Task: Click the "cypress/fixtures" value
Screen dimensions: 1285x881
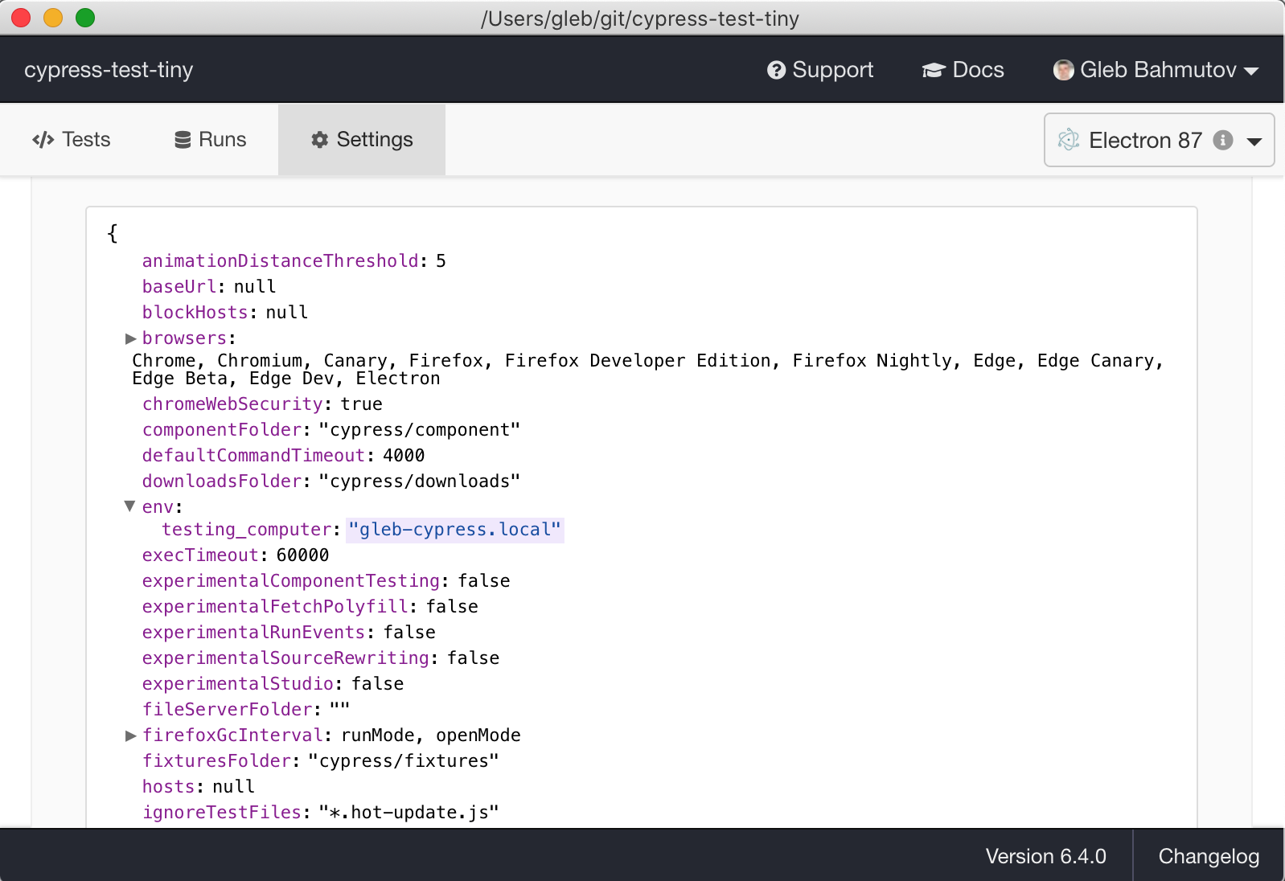Action: (x=404, y=761)
